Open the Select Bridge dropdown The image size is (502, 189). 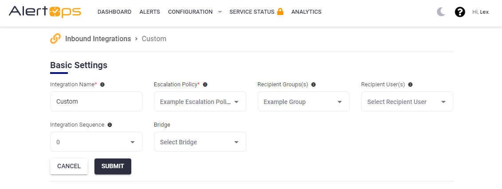[x=200, y=142]
